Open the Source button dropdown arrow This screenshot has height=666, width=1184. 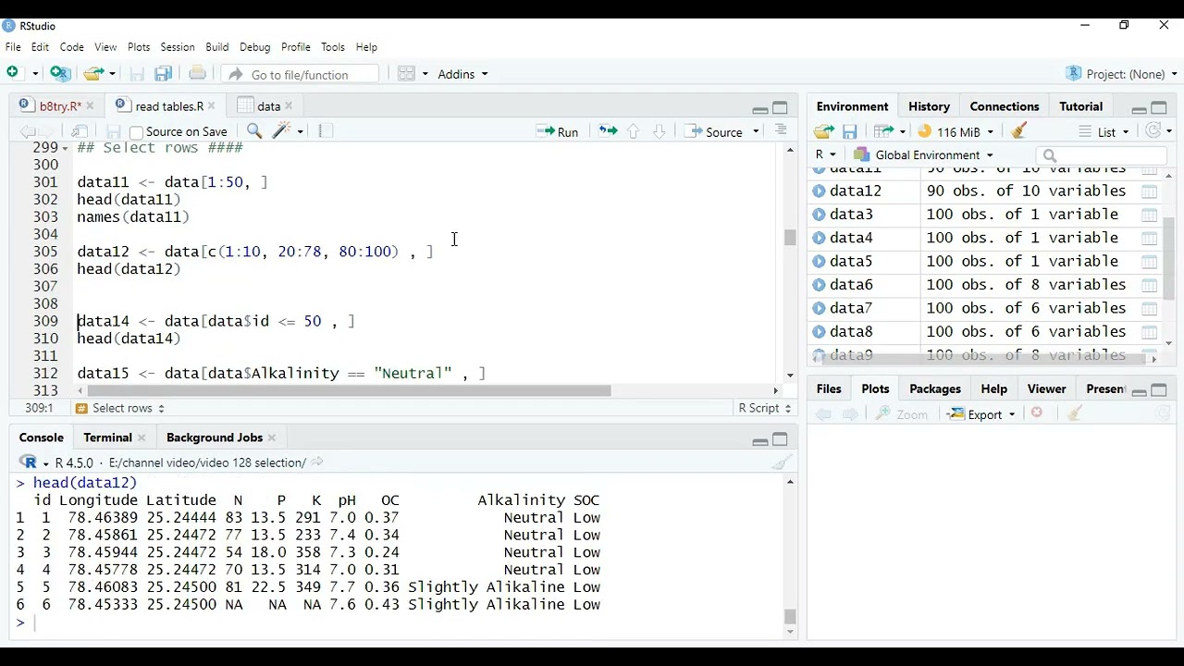coord(756,131)
